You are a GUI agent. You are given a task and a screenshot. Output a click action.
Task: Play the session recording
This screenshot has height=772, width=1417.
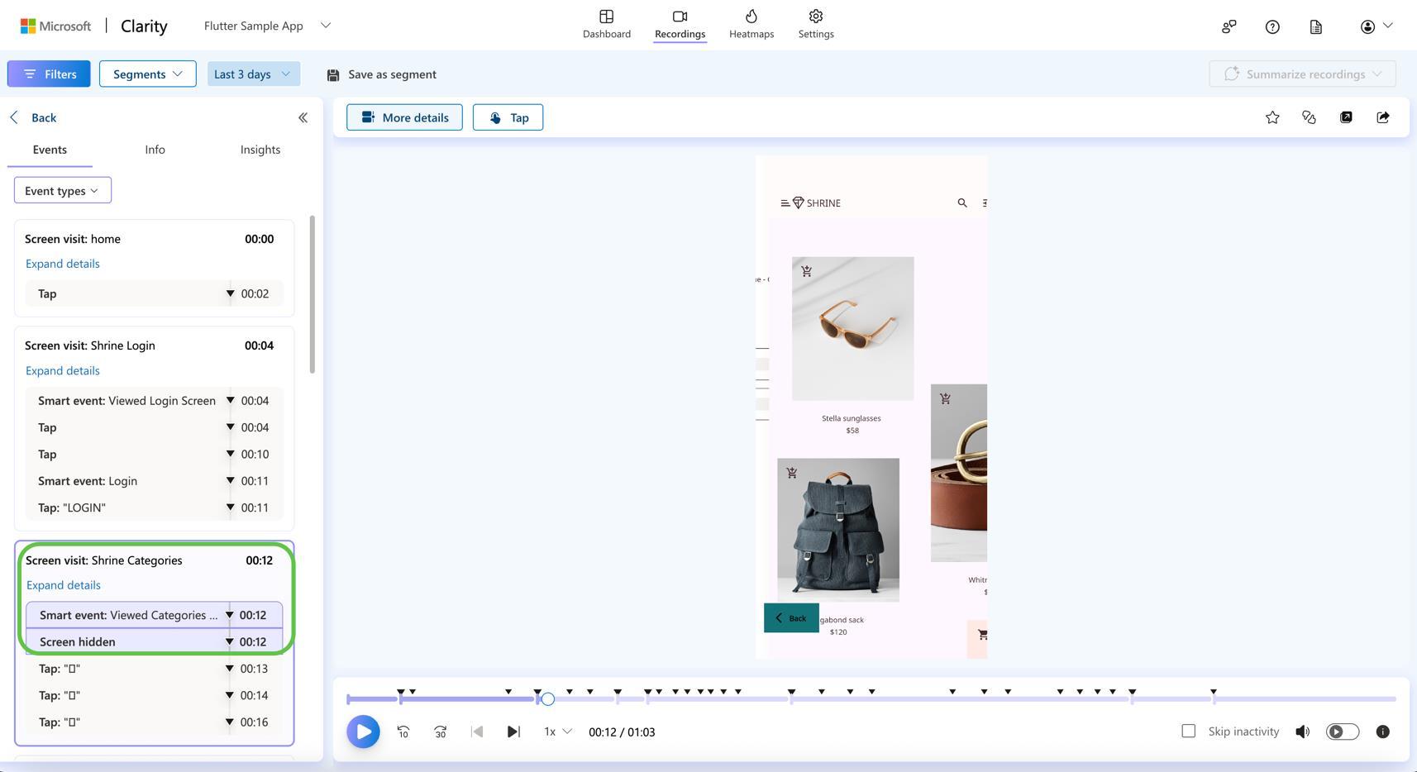[x=363, y=731]
